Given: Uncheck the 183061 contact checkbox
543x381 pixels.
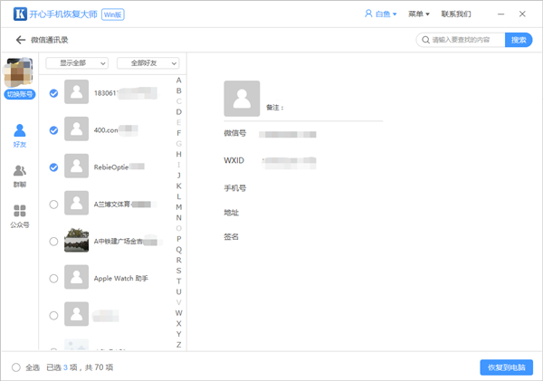Looking at the screenshot, I should click(53, 93).
